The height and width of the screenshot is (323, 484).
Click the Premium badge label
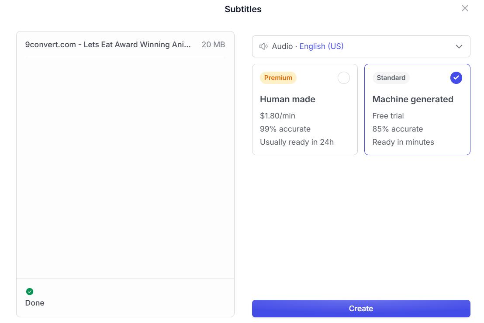coord(278,78)
